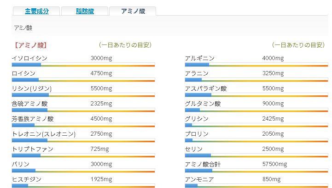Click the ロイシン level bar

(x=83, y=80)
